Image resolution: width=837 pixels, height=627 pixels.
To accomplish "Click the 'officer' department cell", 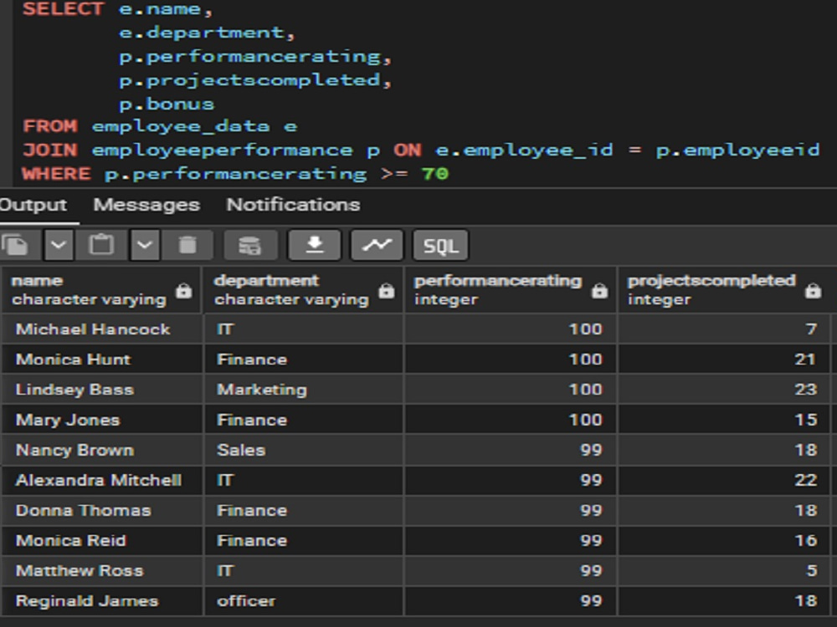I will (304, 601).
